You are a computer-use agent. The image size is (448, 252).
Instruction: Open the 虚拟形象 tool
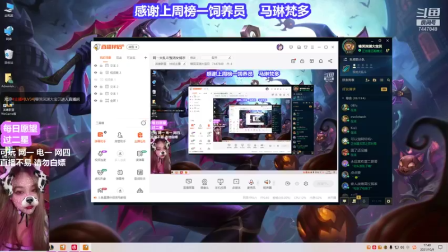tap(100, 174)
